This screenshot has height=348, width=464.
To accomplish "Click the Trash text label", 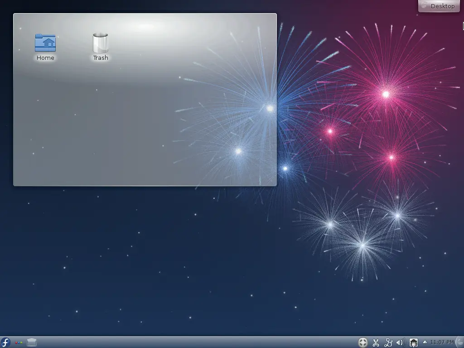I will pos(101,58).
